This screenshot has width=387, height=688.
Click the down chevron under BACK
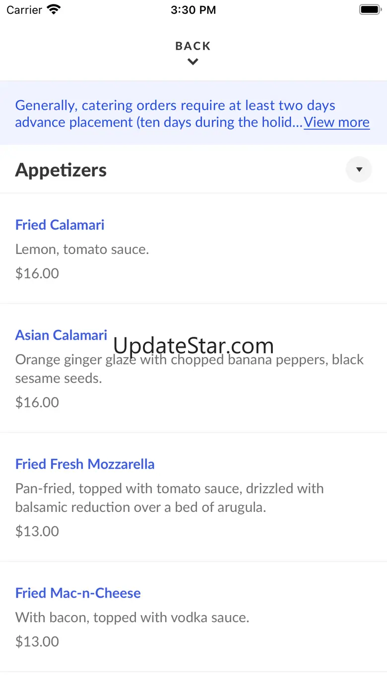point(193,62)
